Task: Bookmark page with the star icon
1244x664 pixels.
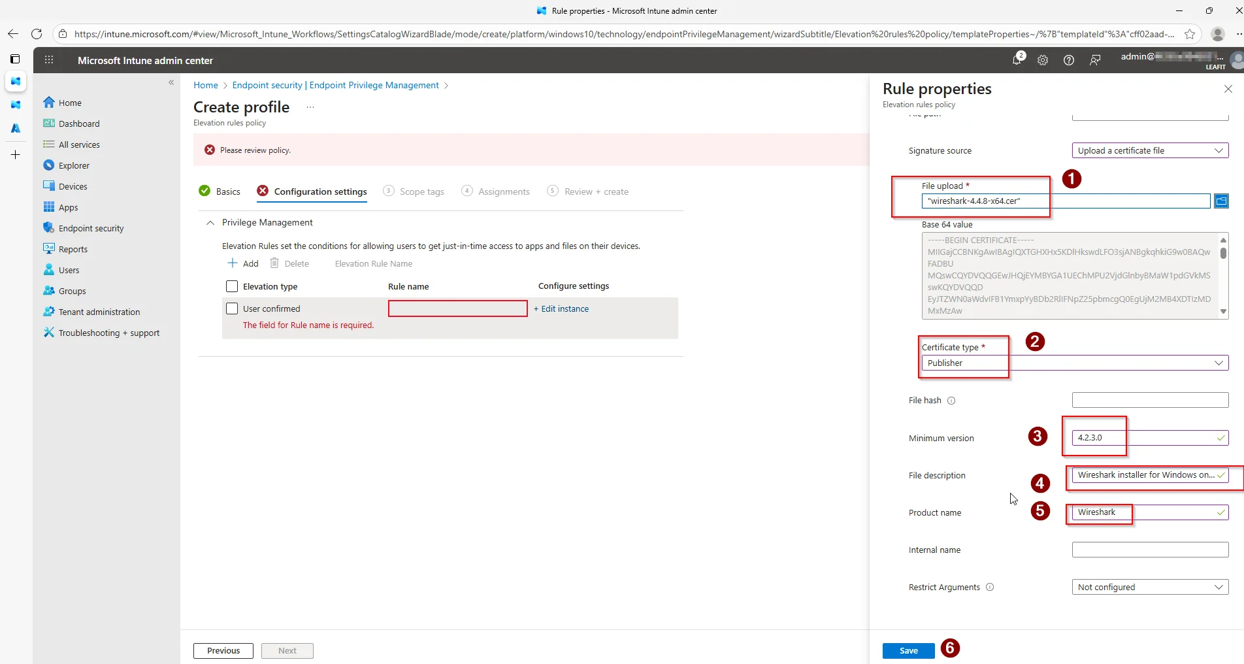Action: tap(1190, 34)
